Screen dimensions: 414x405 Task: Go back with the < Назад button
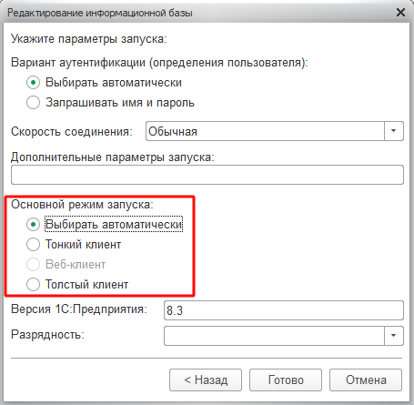click(206, 380)
